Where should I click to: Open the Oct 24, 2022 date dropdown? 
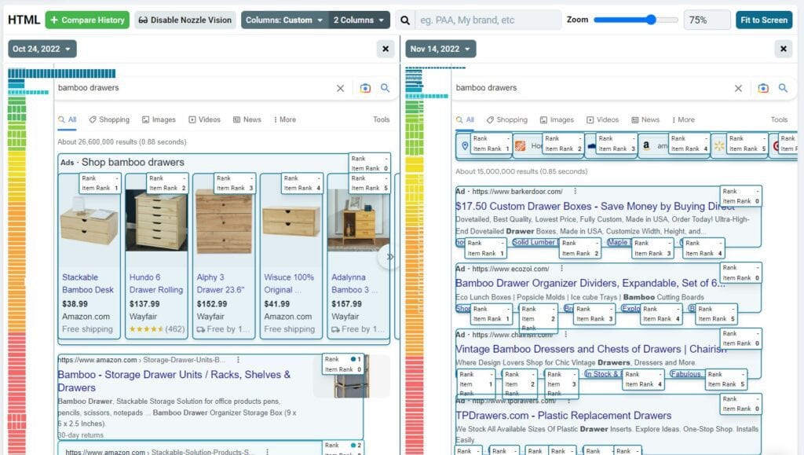coord(42,49)
